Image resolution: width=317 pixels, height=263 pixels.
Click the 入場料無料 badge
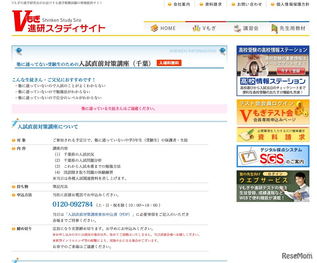click(x=170, y=63)
